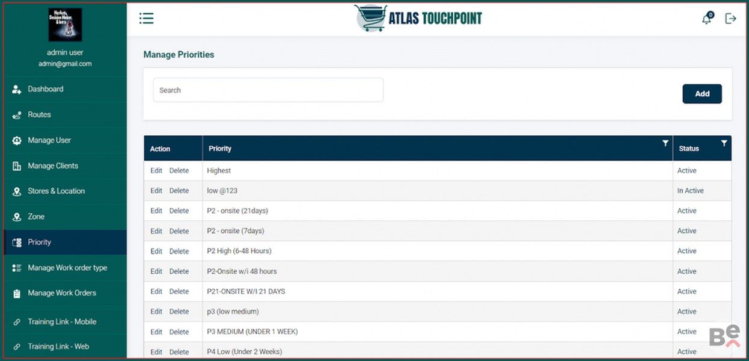Focus the Search input field
The width and height of the screenshot is (749, 361).
(268, 90)
